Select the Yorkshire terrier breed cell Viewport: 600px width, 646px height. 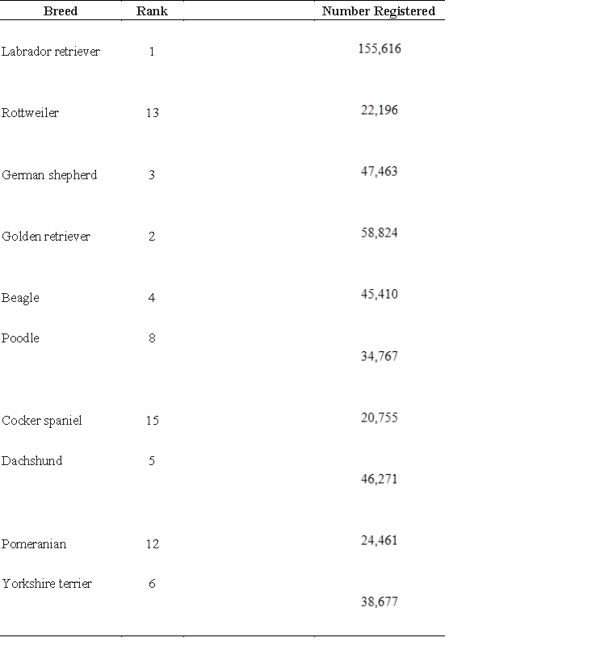coord(47,584)
